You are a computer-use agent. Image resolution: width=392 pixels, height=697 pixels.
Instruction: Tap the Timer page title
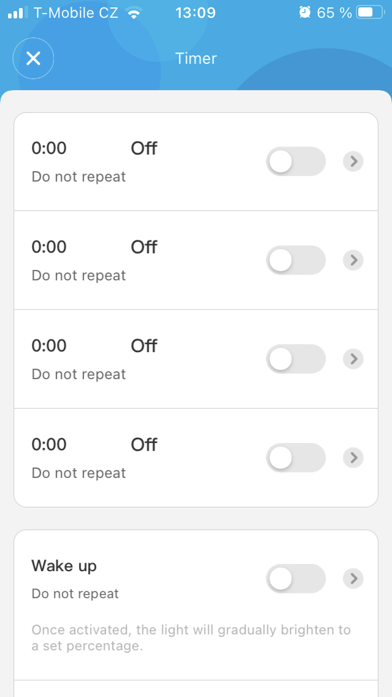pyautogui.click(x=196, y=58)
